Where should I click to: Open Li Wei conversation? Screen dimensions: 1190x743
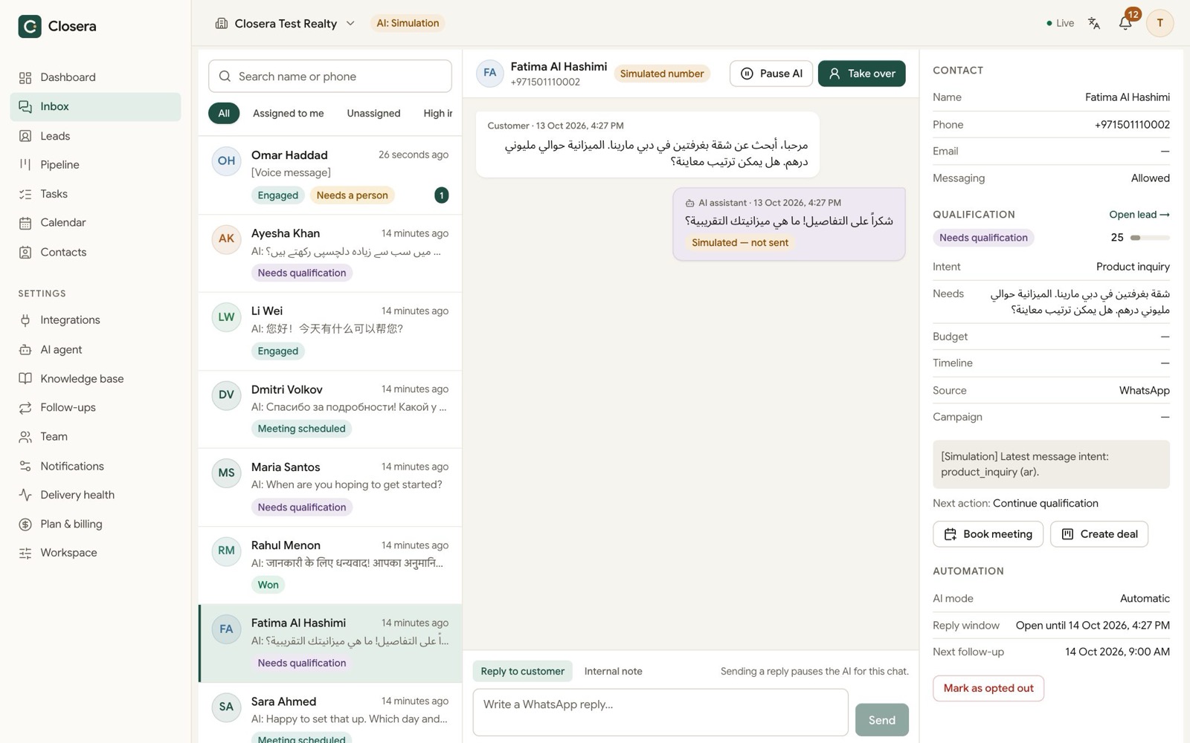[330, 331]
